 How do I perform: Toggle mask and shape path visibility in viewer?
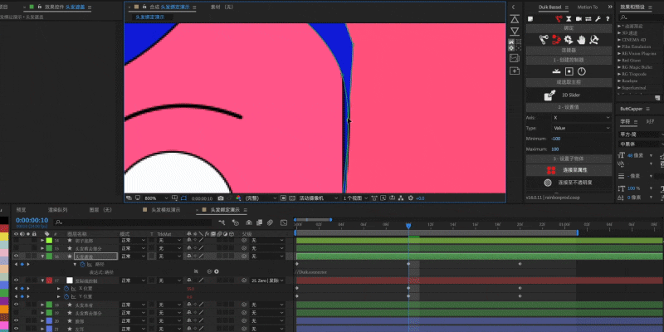tap(183, 198)
